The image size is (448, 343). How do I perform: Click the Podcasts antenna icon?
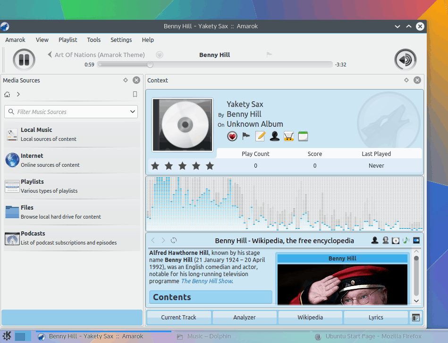coord(12,238)
